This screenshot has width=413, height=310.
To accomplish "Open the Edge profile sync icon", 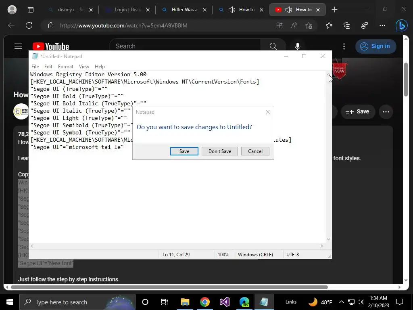I will click(x=365, y=25).
